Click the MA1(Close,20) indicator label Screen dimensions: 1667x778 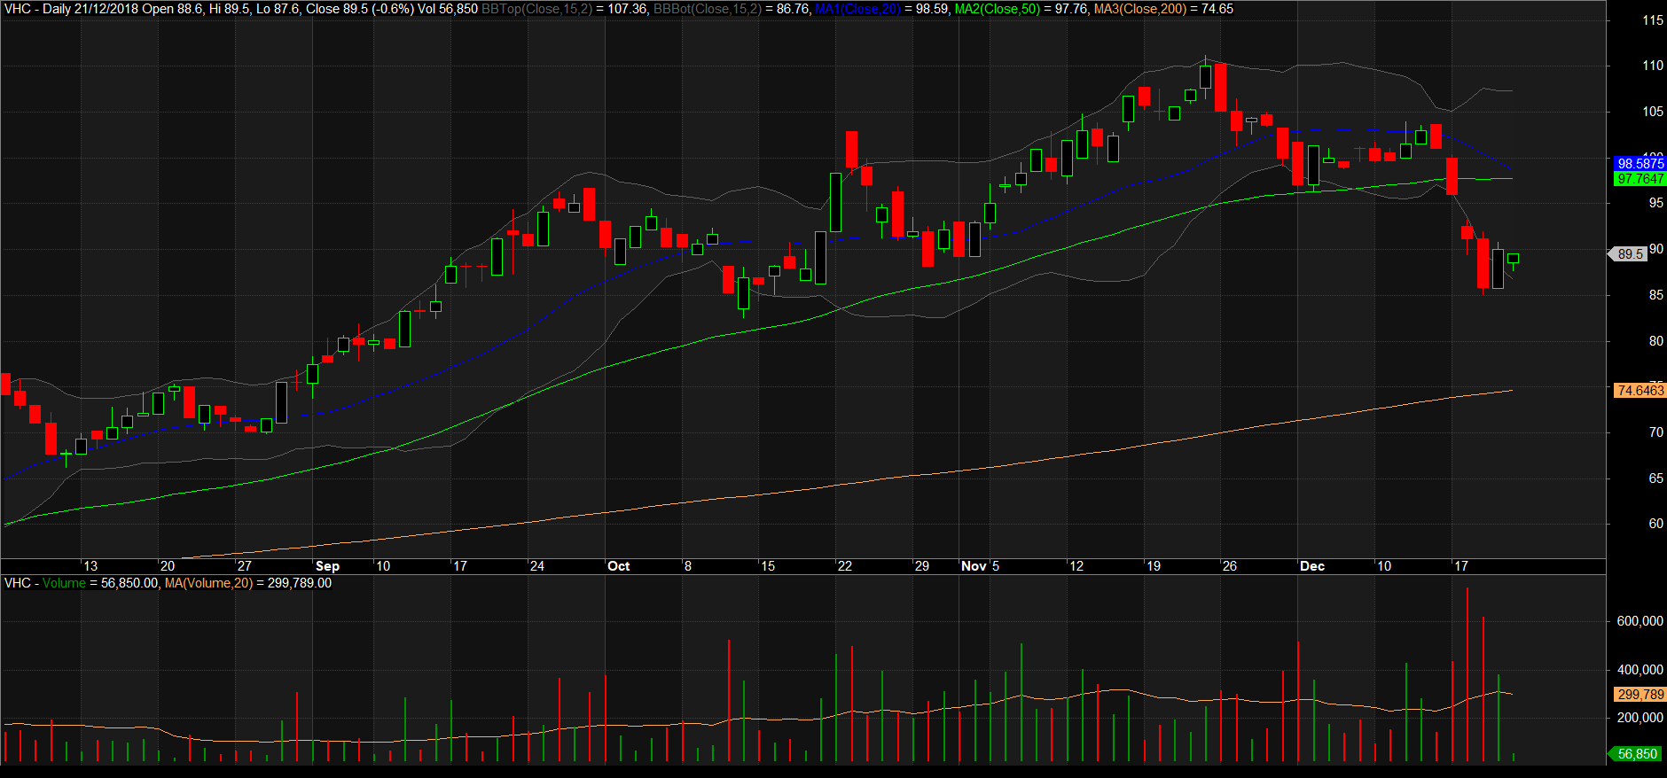pos(857,9)
